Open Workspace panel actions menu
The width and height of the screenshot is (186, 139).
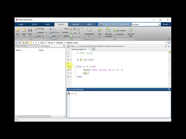[64, 46]
